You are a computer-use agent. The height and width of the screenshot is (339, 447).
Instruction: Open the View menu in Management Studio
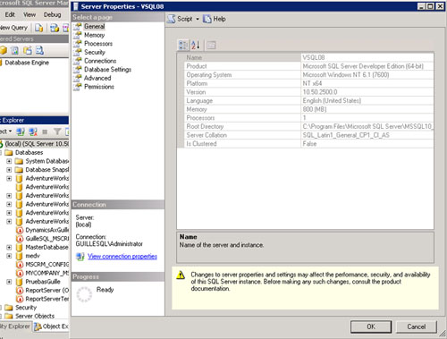click(x=30, y=14)
